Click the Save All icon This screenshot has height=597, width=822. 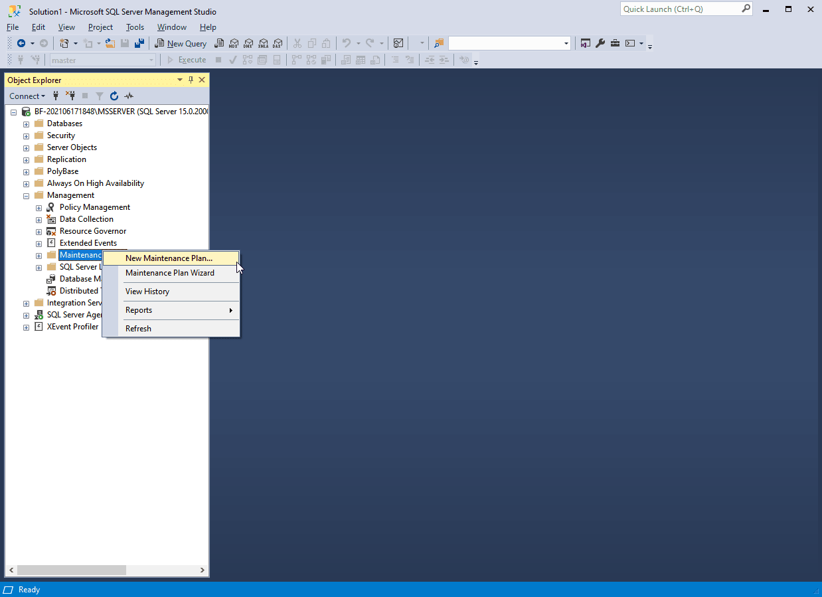click(139, 43)
